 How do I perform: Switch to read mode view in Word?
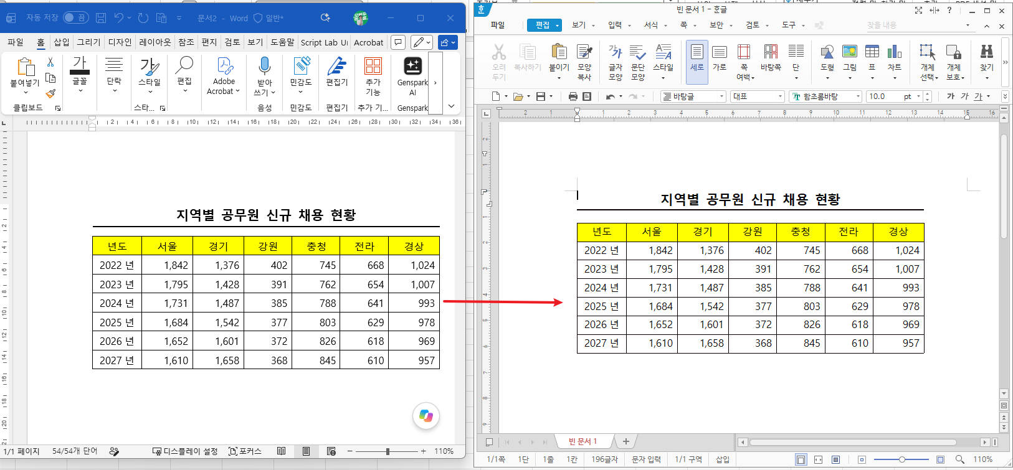click(x=282, y=451)
